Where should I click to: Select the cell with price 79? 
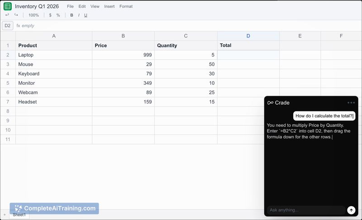(123, 73)
